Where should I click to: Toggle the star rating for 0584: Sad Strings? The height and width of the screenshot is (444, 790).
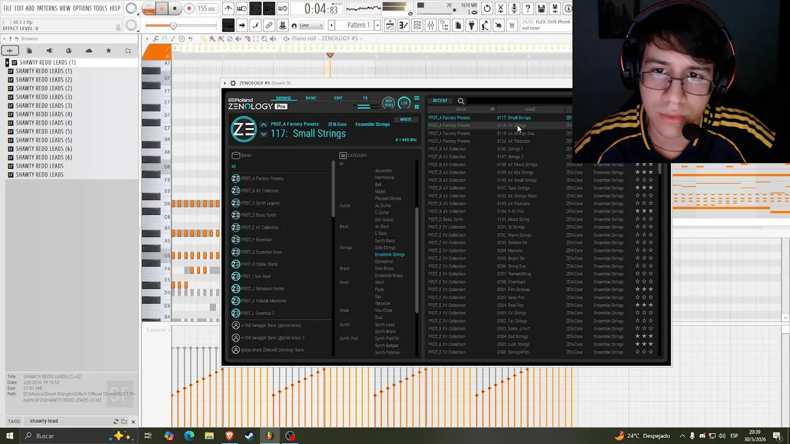click(644, 337)
